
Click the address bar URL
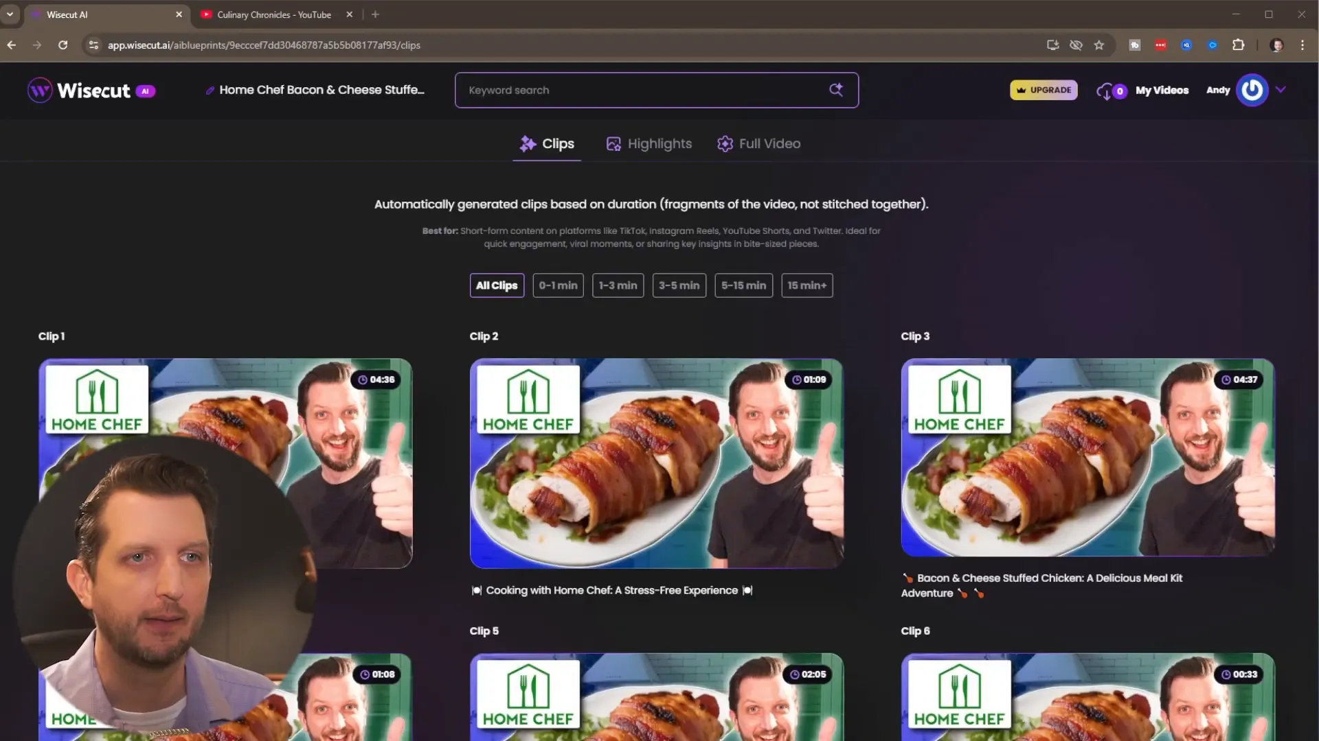click(264, 45)
